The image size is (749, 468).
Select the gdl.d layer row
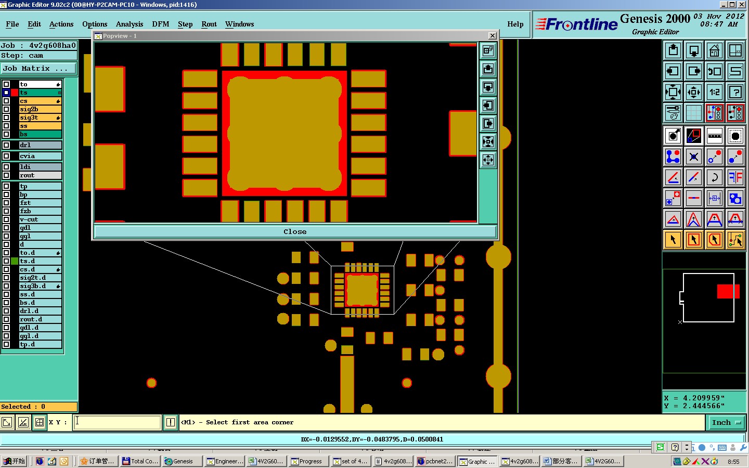(x=40, y=328)
